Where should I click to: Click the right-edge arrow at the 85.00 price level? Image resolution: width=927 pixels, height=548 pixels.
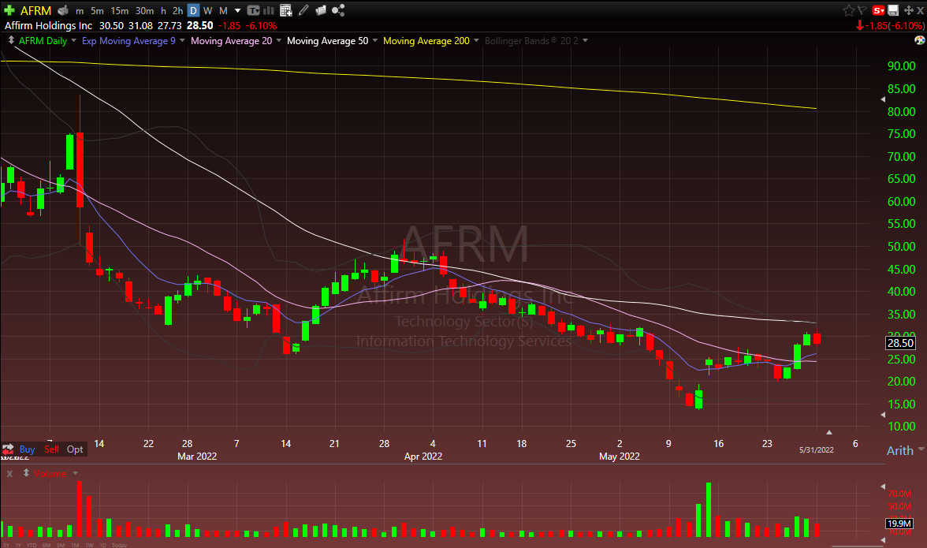883,100
